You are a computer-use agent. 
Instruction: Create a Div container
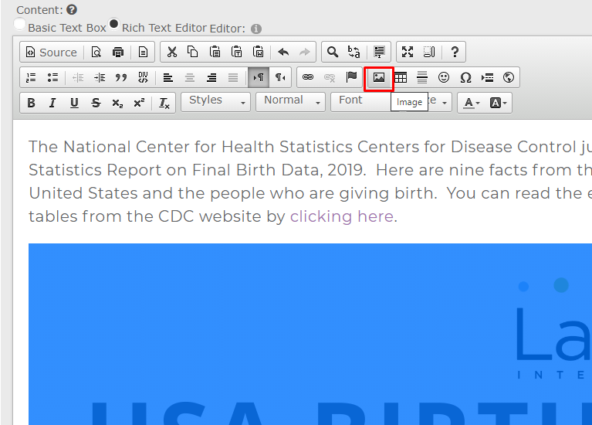pos(143,77)
